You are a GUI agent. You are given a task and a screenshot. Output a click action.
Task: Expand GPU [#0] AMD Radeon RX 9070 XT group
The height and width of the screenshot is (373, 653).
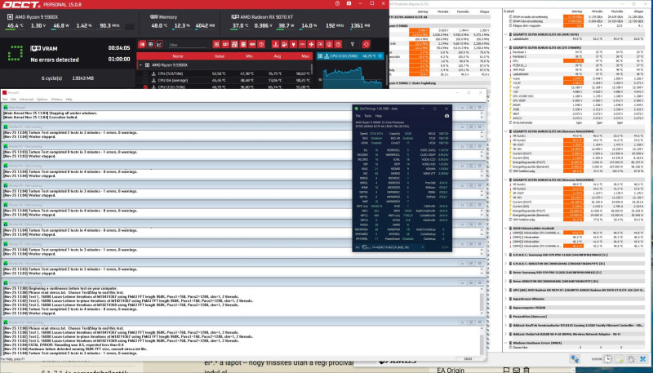point(506,290)
